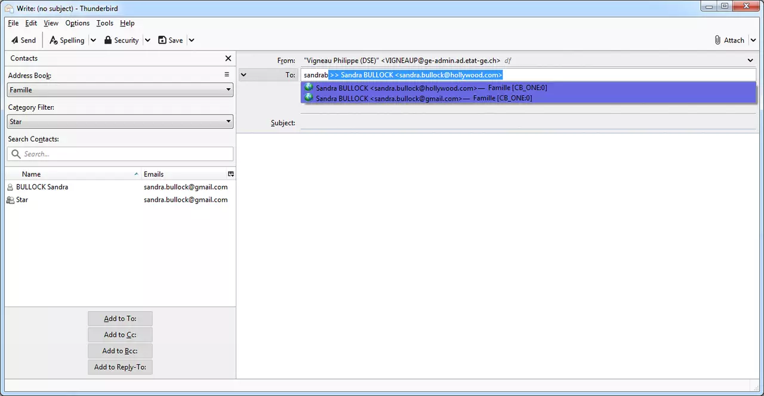The width and height of the screenshot is (764, 396).
Task: Close the Contacts sidebar with X
Action: 228,58
